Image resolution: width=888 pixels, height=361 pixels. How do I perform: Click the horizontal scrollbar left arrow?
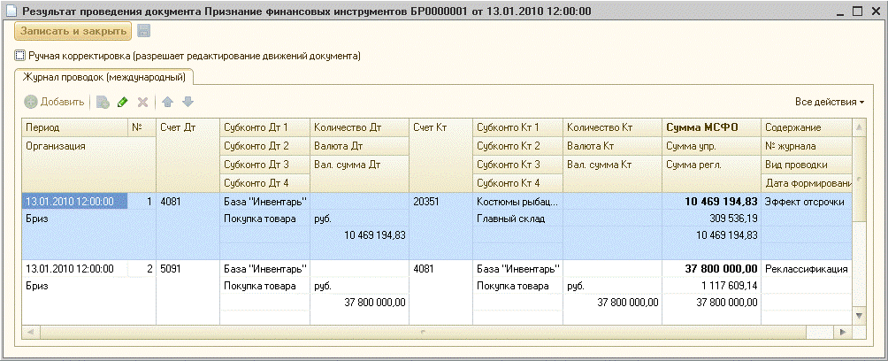[x=29, y=332]
